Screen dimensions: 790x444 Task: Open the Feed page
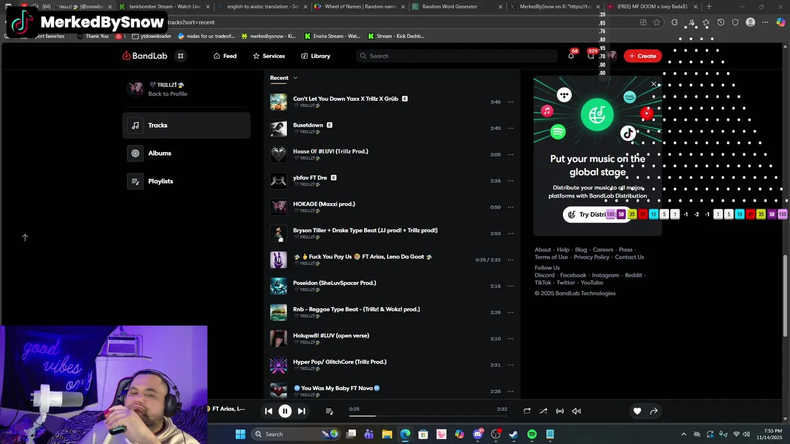(x=225, y=56)
